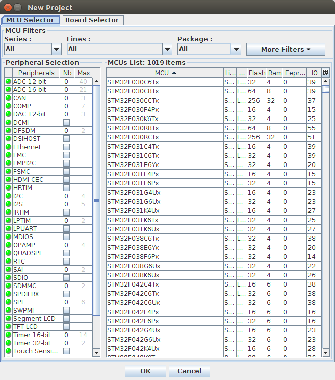
Task: Click the green indicator next to CAN peripheral
Action: point(8,98)
